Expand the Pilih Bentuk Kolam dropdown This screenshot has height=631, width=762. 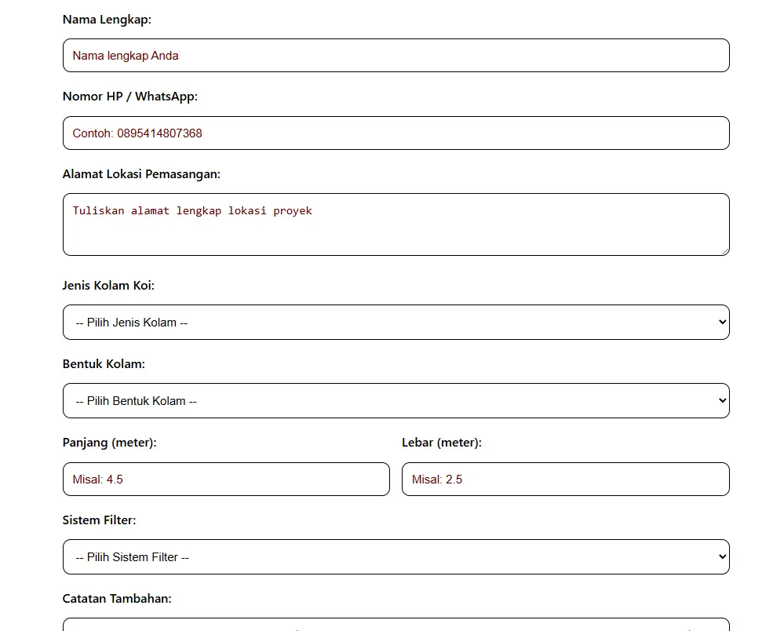(396, 401)
